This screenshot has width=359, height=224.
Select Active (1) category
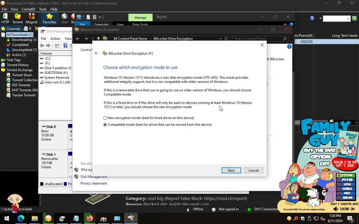coord(19,55)
